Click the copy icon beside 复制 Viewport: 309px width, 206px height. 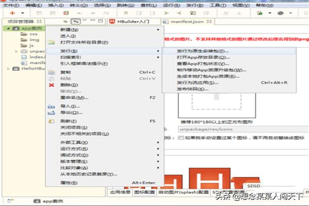pyautogui.click(x=51, y=72)
